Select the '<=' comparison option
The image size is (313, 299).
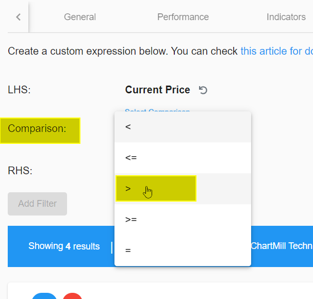coord(183,158)
